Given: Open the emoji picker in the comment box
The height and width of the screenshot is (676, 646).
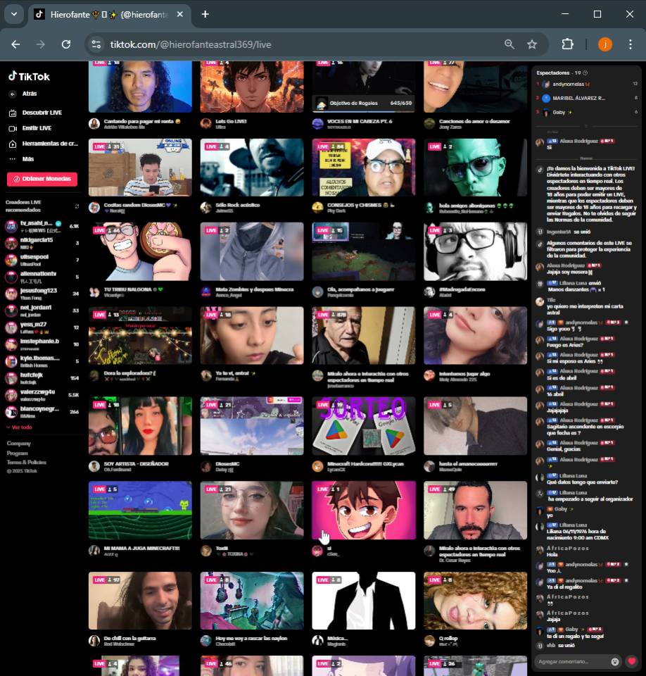Looking at the screenshot, I should 615,661.
